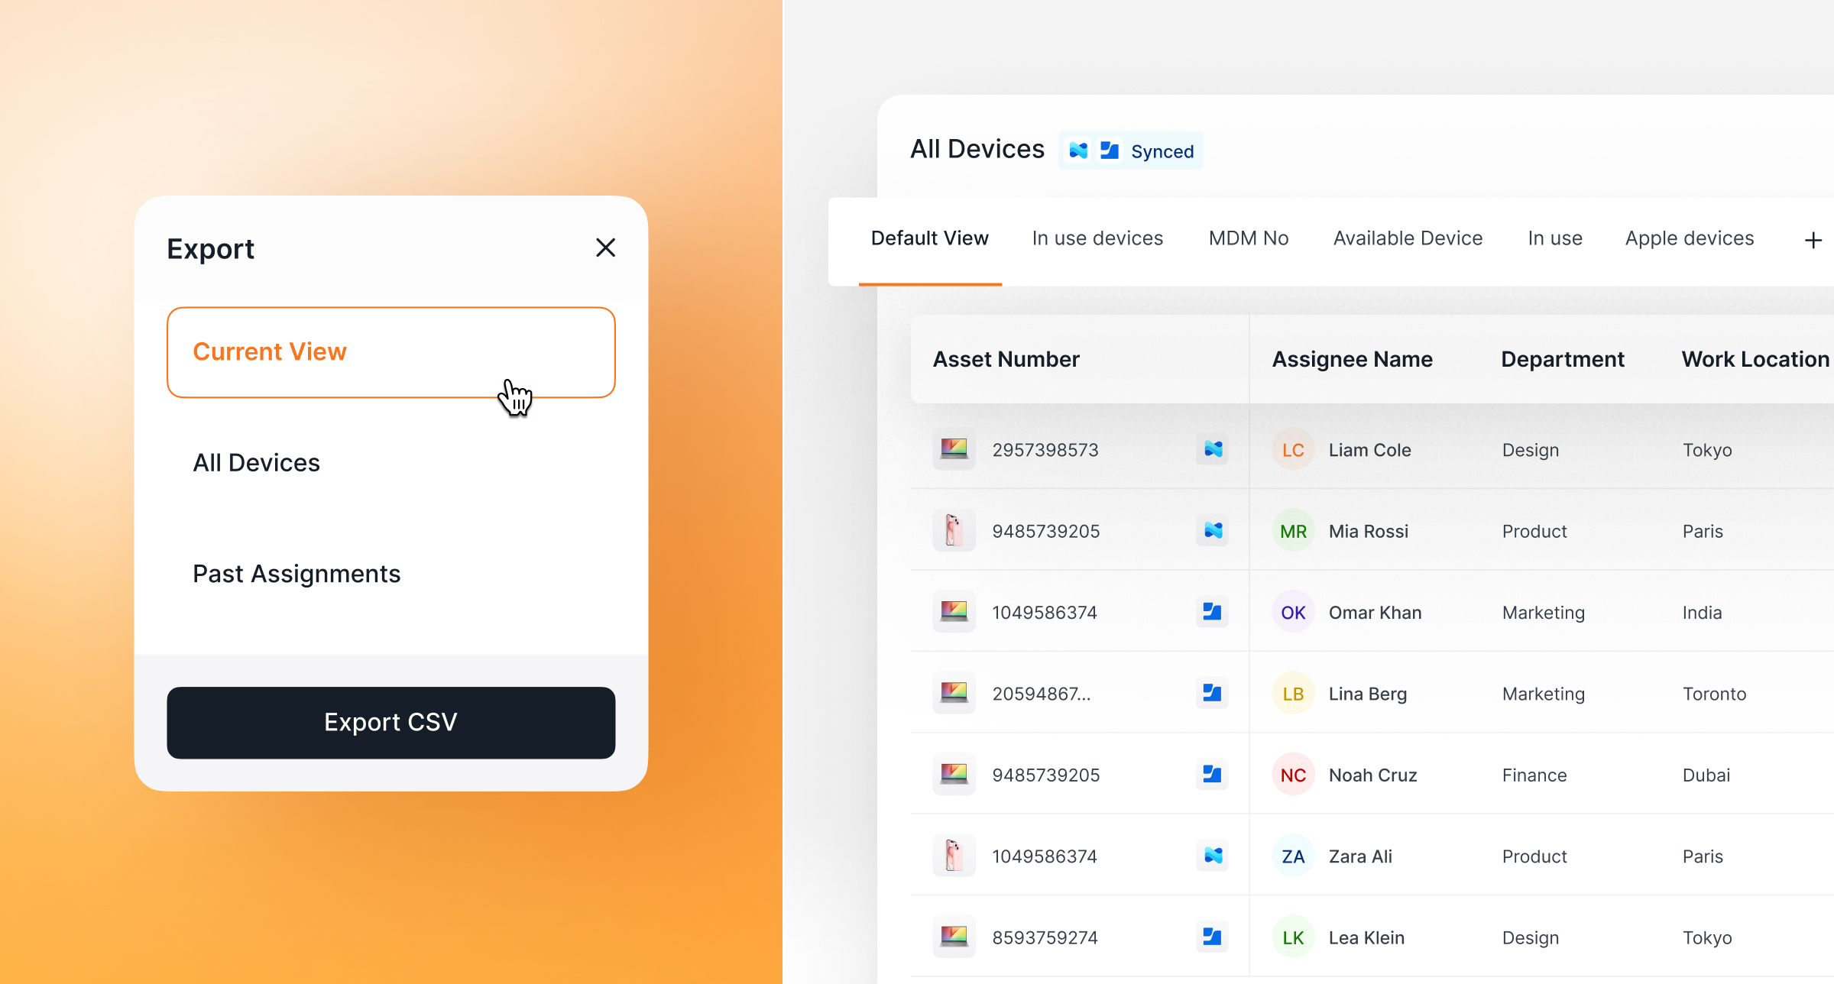The width and height of the screenshot is (1834, 984).
Task: Click the NC avatar for Noah Cruz
Action: tap(1293, 775)
